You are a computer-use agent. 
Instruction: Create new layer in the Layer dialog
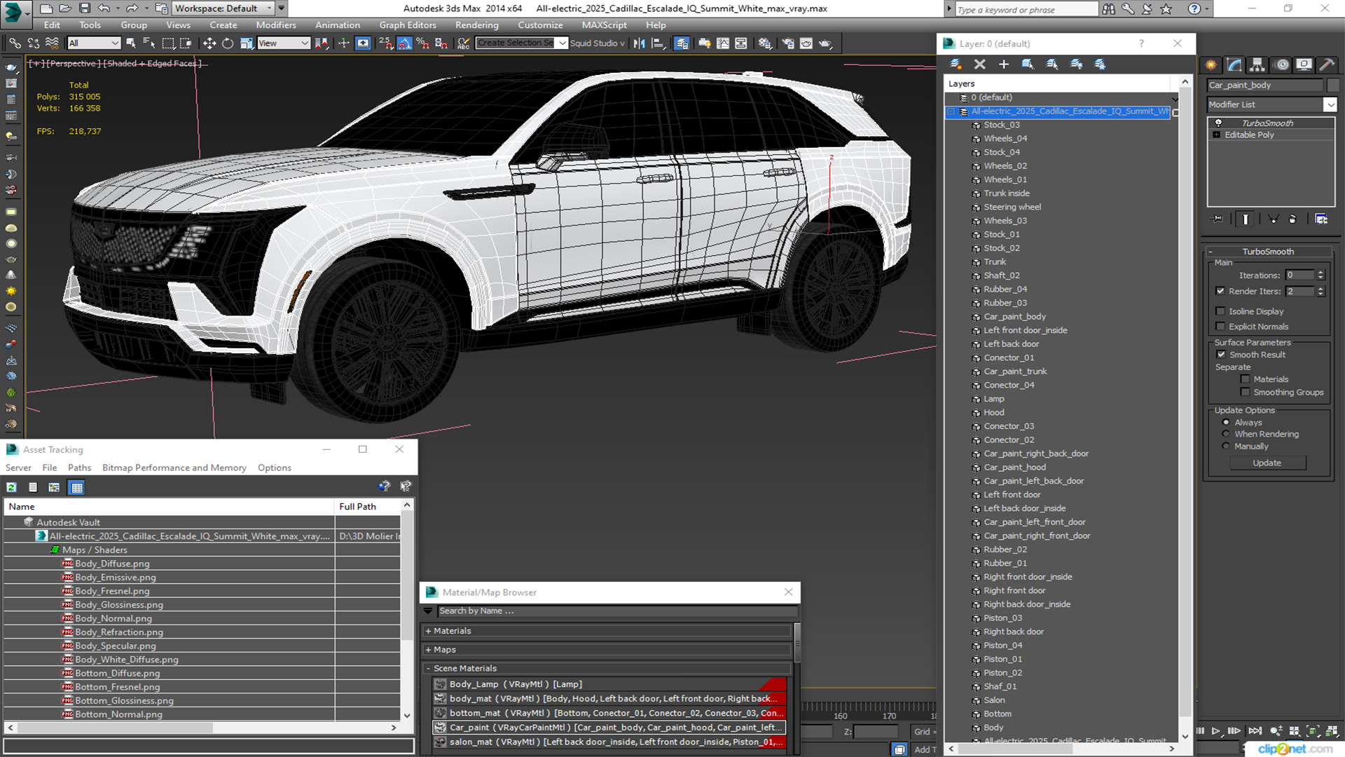point(956,64)
